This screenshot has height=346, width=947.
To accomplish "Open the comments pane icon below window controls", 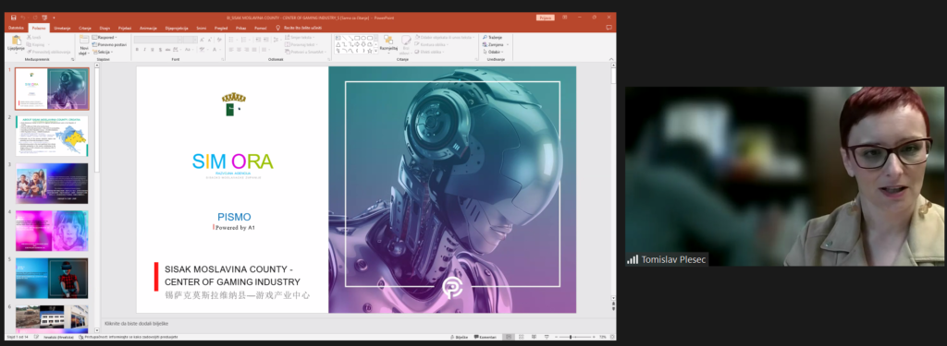I will pyautogui.click(x=609, y=28).
